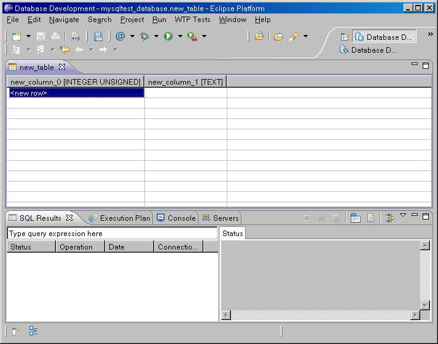This screenshot has height=344, width=438.
Task: Click the new_column_1 [TEXT] column header
Action: 186,82
